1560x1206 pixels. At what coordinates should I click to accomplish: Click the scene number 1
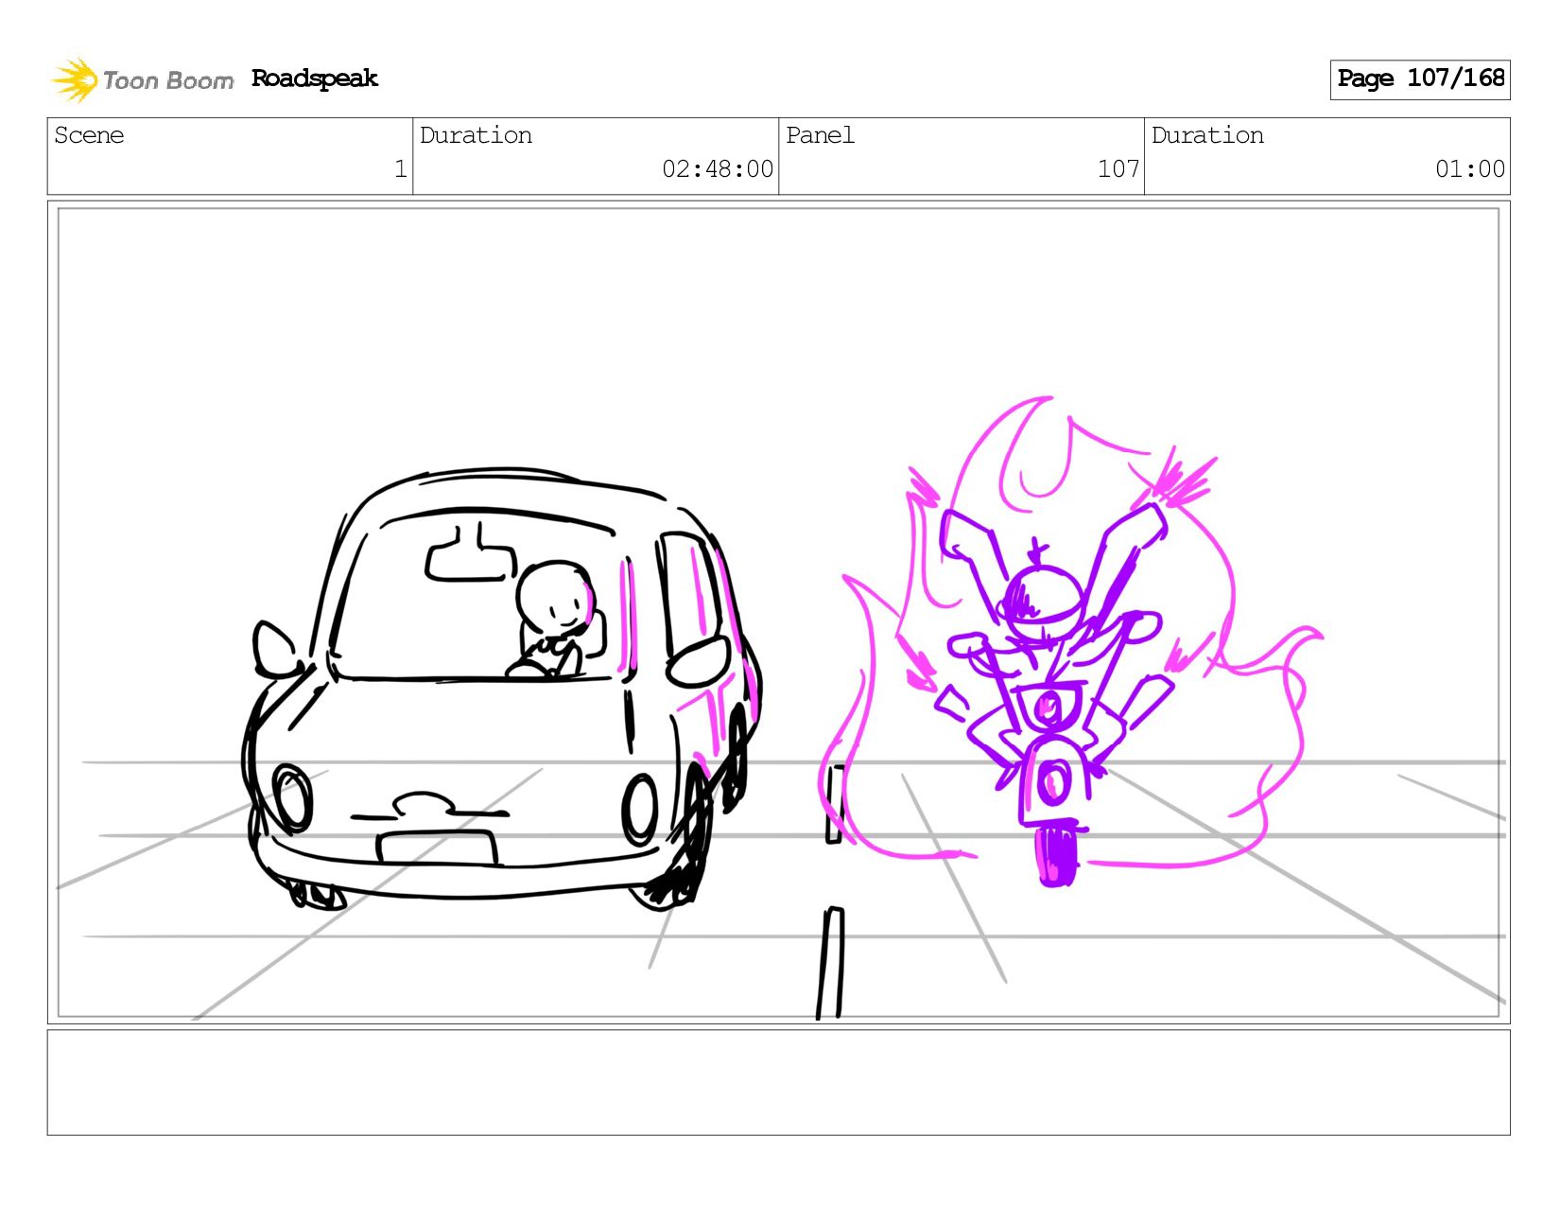(x=400, y=169)
